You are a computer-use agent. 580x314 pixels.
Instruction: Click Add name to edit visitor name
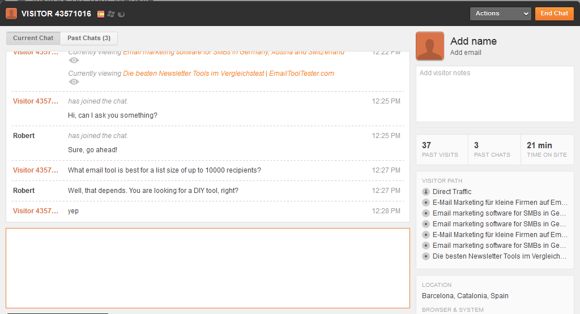tap(474, 41)
